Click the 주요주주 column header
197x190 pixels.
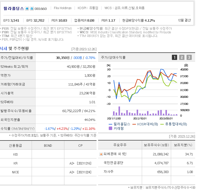120,145
